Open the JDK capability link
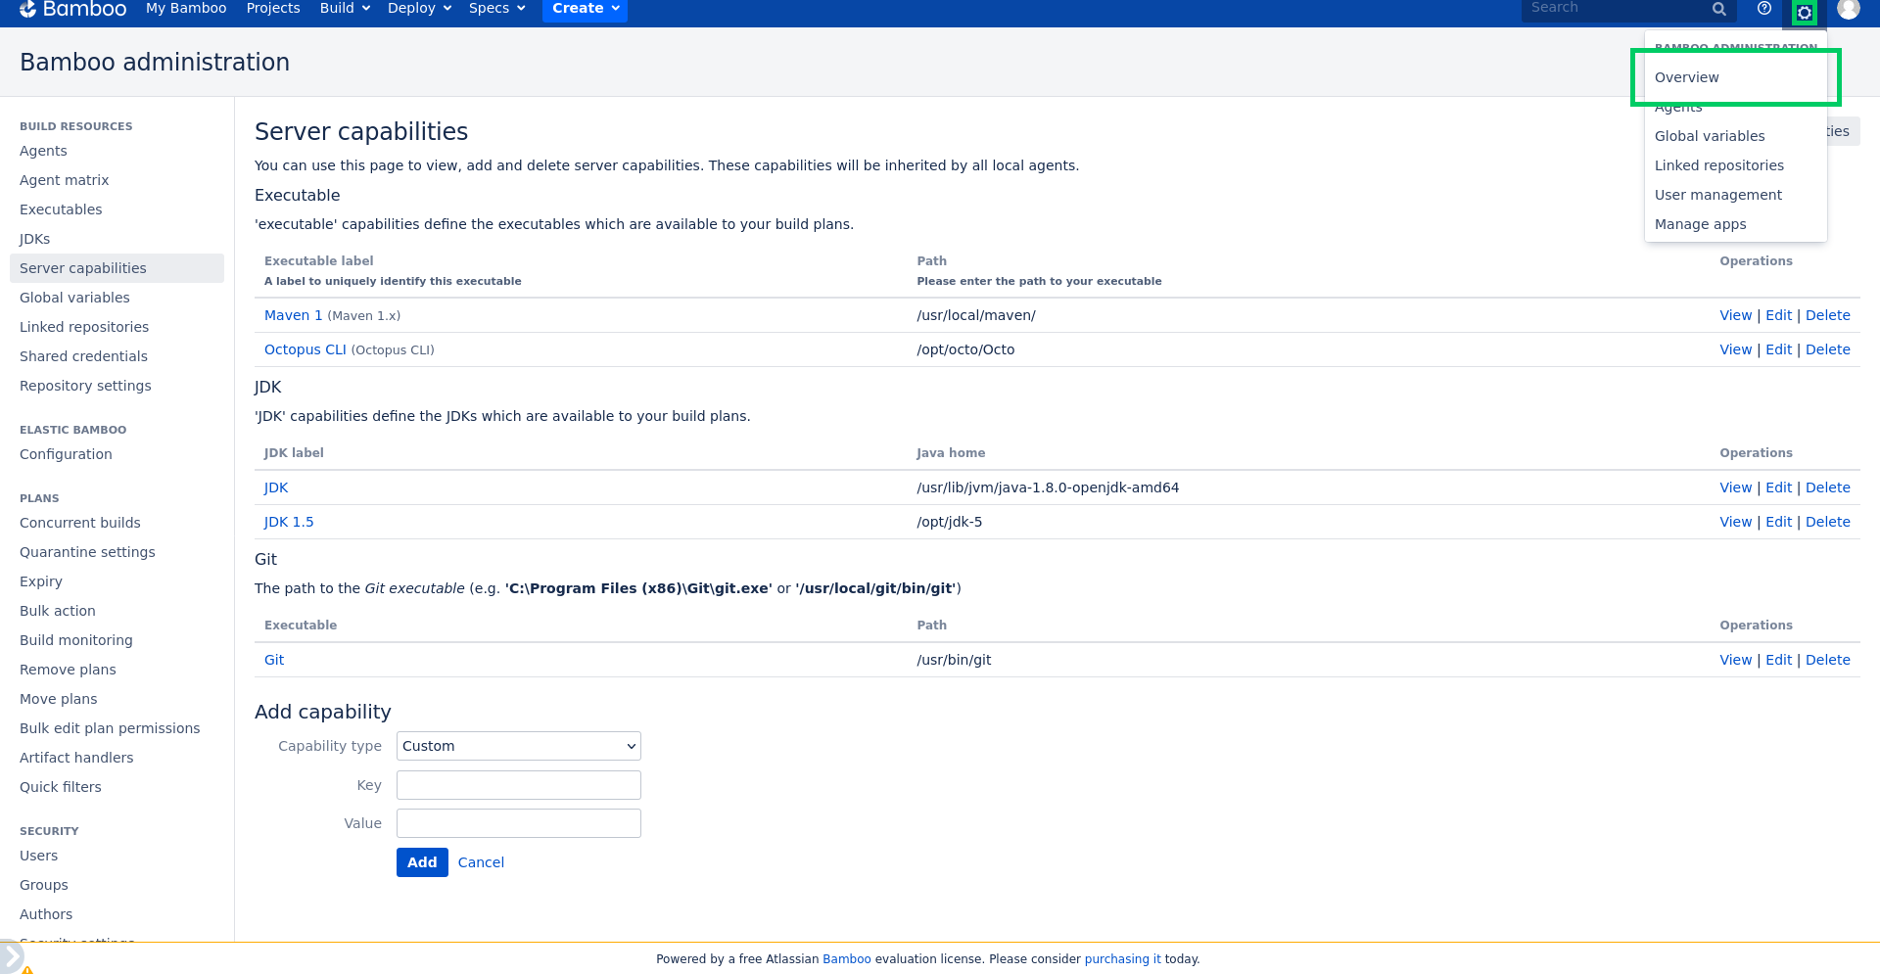Viewport: 1880px width, 974px height. click(x=276, y=487)
